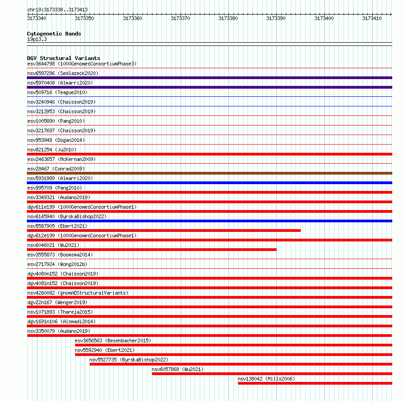This screenshot has height=401, width=405.
Task: Select esv28467 (Conrad2009) label
Action: 56,169
